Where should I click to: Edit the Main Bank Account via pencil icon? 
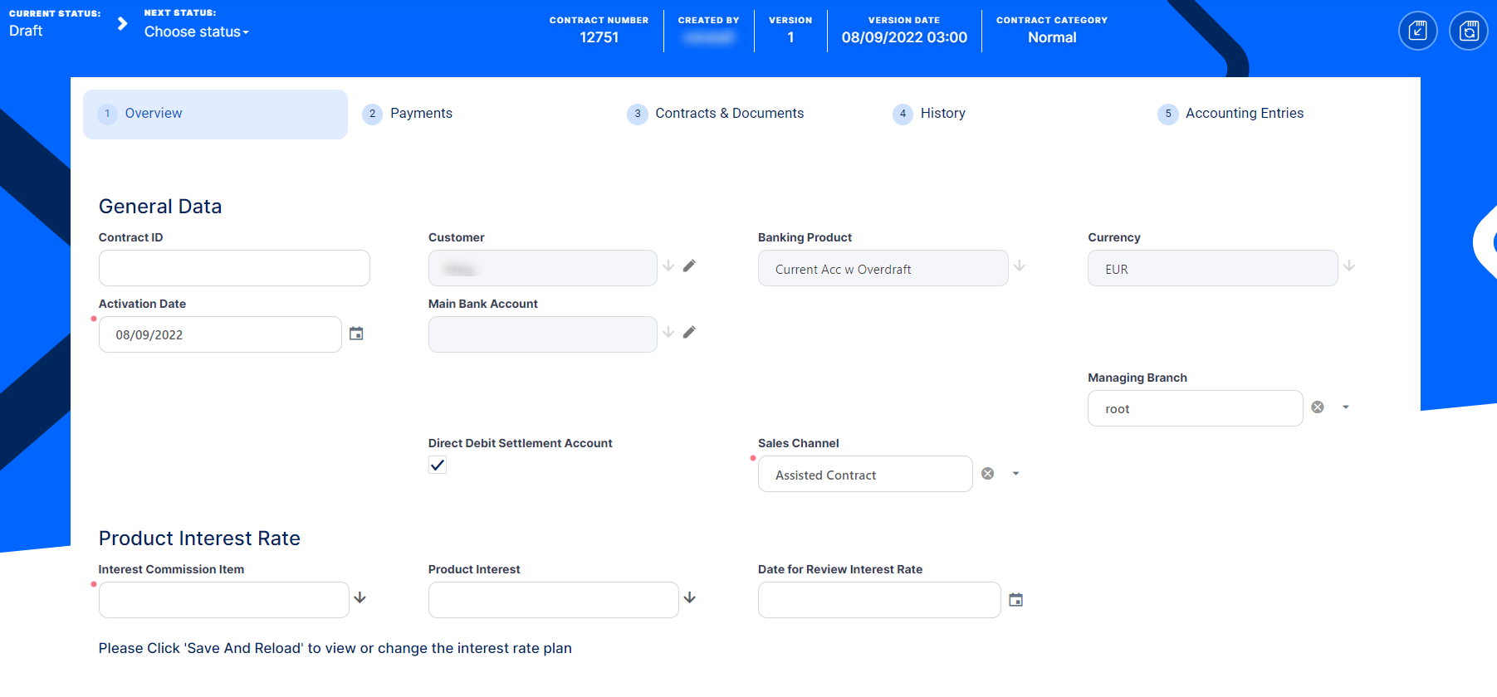pyautogui.click(x=689, y=333)
